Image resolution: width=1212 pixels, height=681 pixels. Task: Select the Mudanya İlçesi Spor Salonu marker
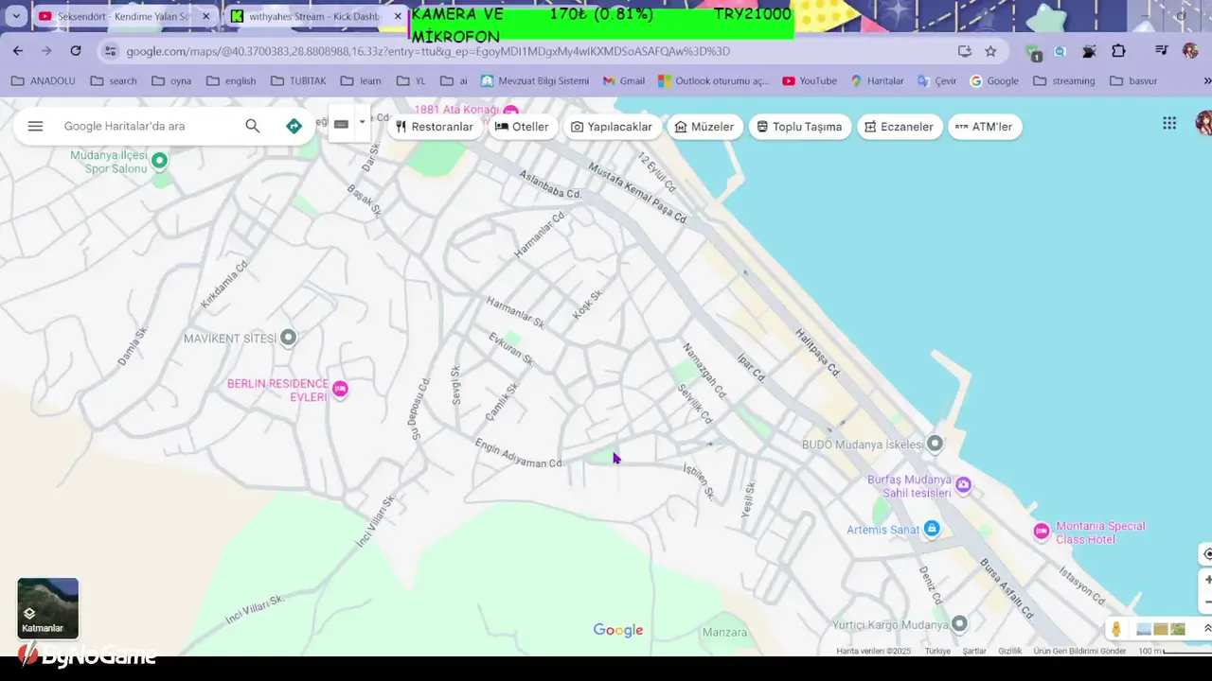[x=160, y=161]
